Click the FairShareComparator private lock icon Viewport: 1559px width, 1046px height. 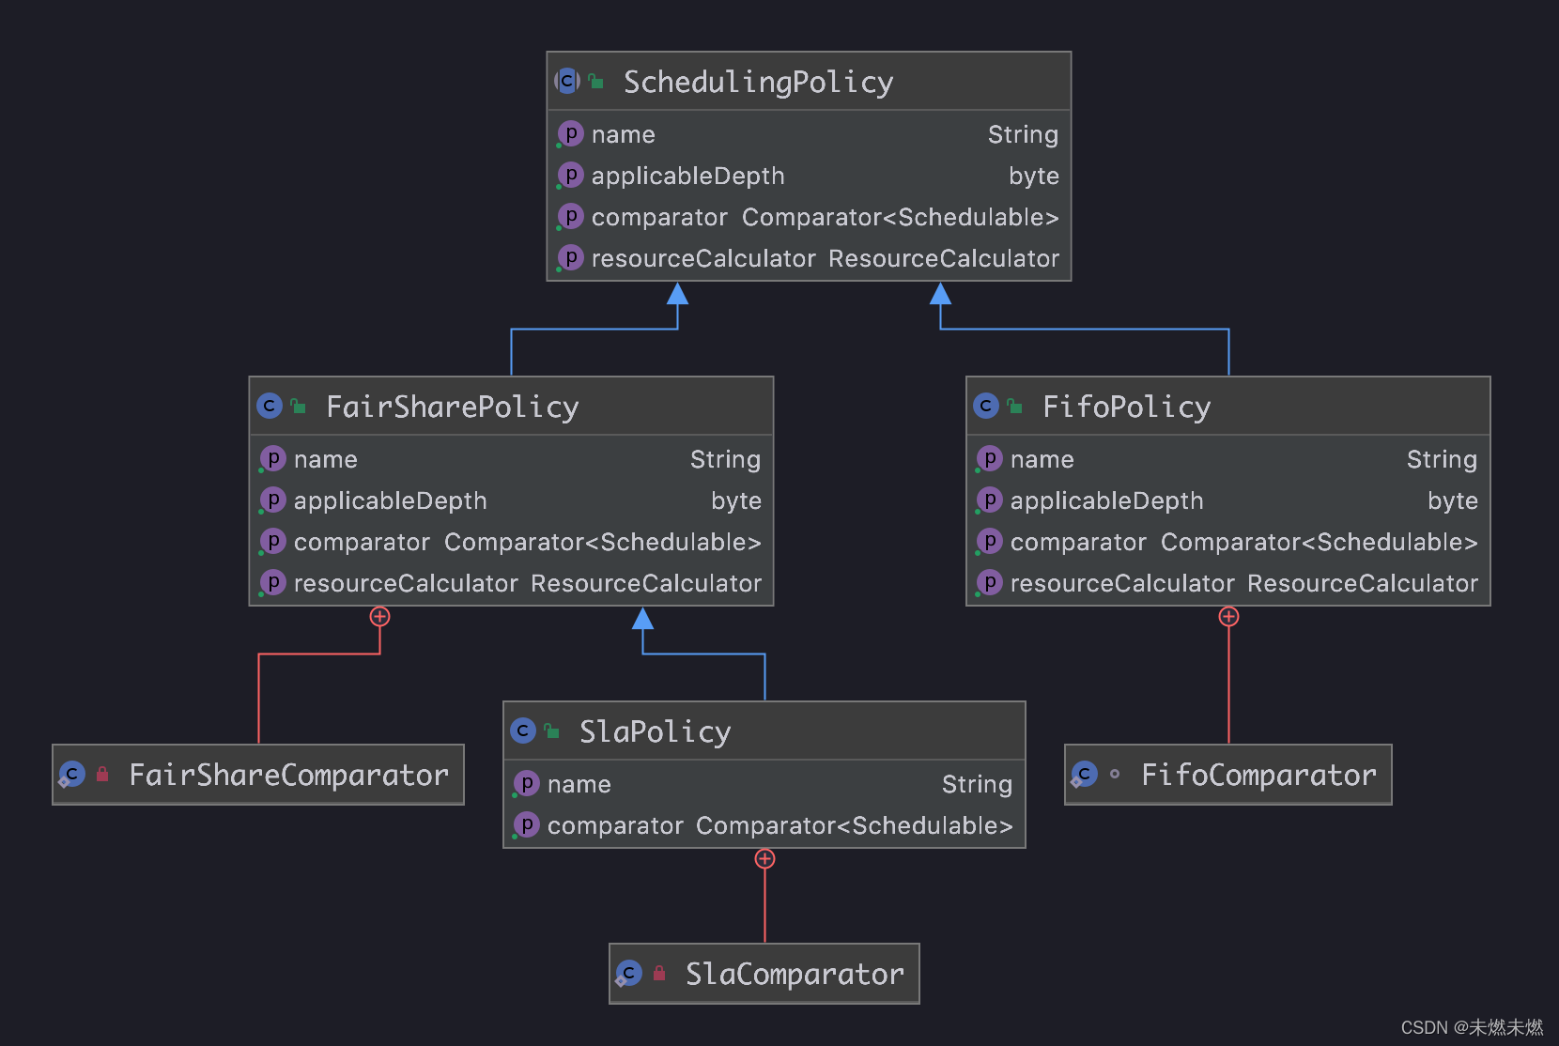pyautogui.click(x=102, y=775)
